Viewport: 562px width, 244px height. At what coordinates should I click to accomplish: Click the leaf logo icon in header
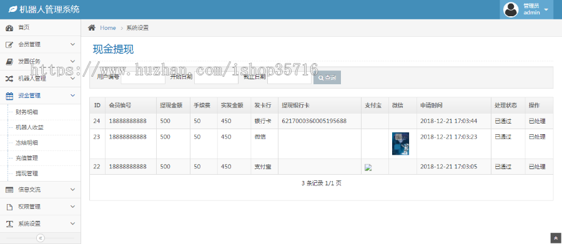pos(12,9)
